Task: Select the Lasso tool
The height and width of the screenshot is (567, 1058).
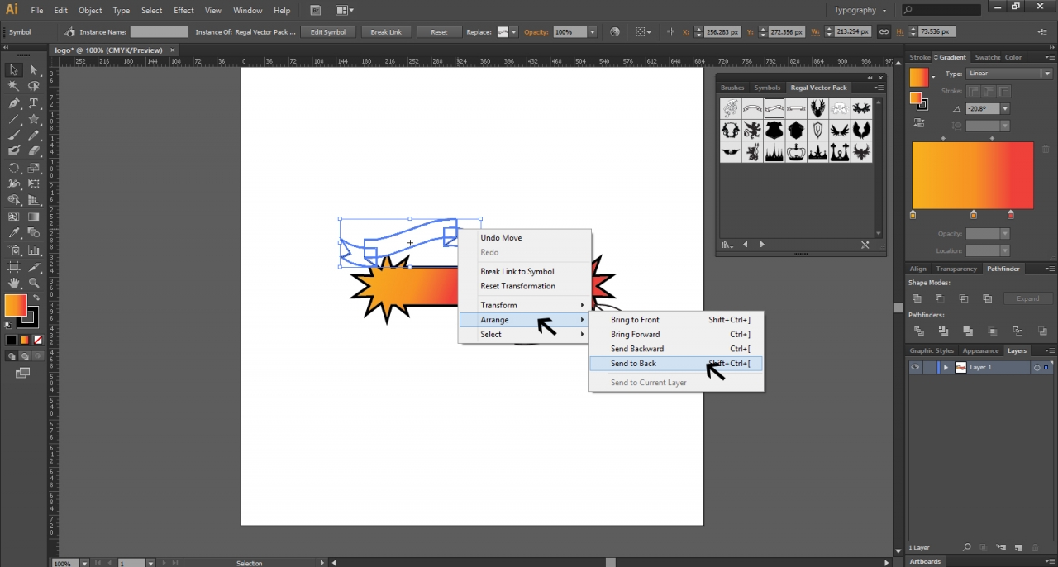Action: pos(34,86)
